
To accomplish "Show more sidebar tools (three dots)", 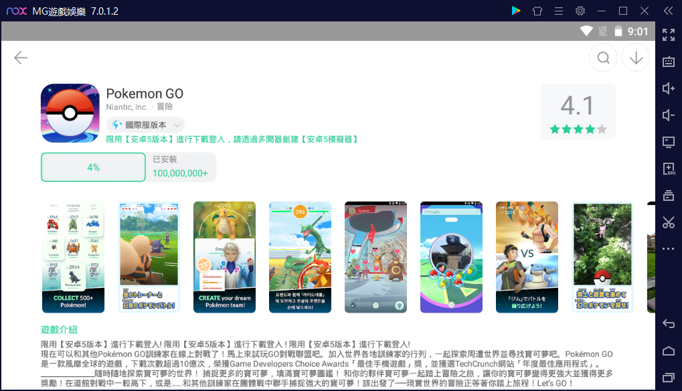I will 669,249.
